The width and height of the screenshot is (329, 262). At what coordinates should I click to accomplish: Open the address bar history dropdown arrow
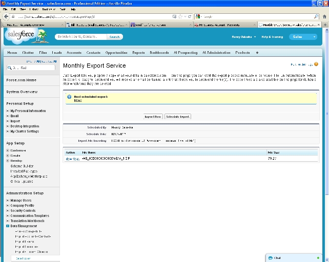[185, 16]
